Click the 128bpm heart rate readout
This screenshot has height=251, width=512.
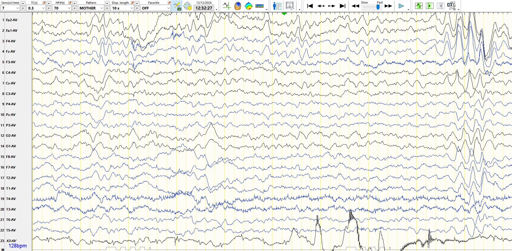pos(18,246)
